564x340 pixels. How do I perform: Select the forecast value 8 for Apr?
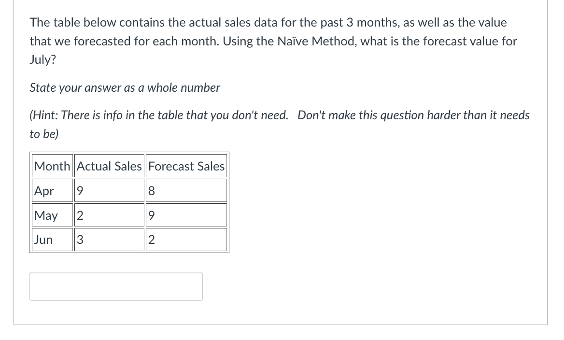coord(151,190)
